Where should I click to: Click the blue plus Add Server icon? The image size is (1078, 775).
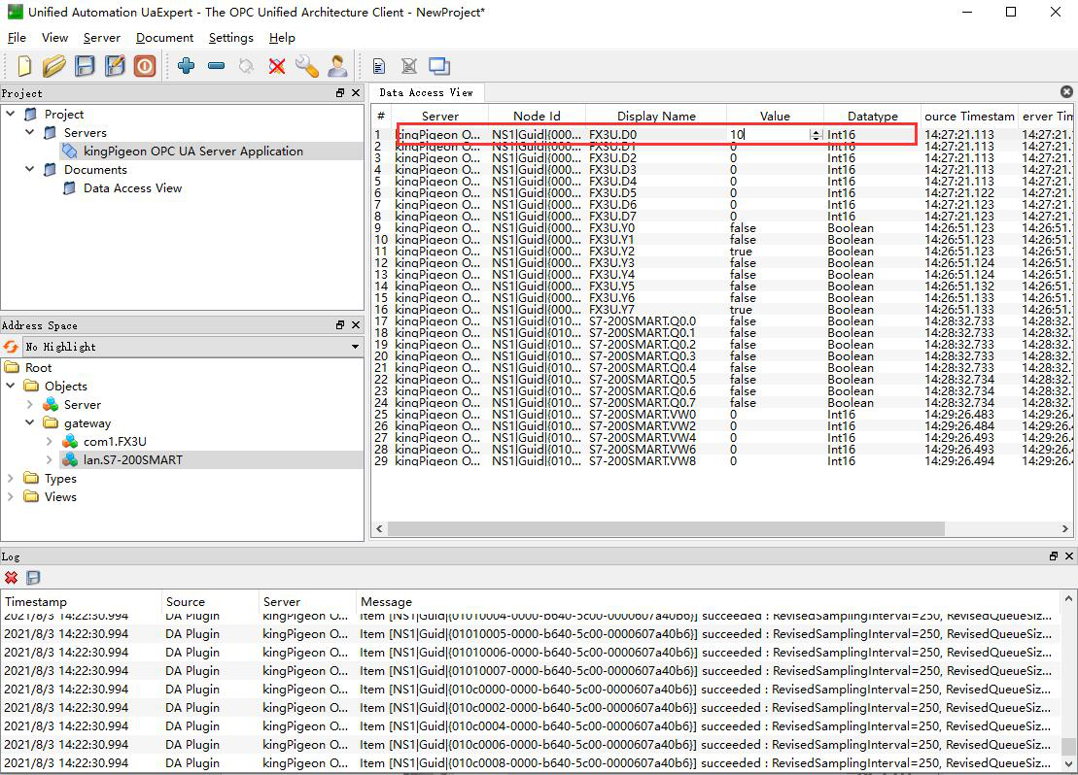186,66
